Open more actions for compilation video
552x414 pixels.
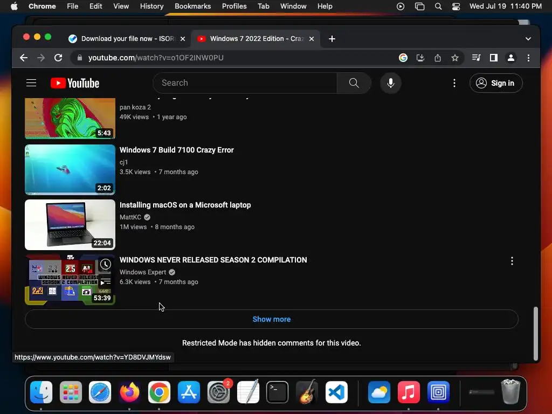tap(512, 261)
